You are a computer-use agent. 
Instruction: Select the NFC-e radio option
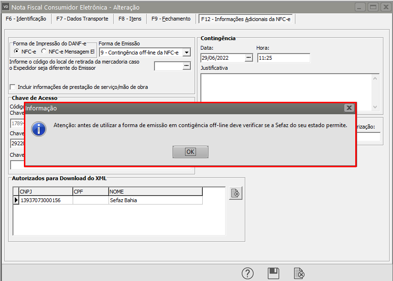tap(17, 51)
